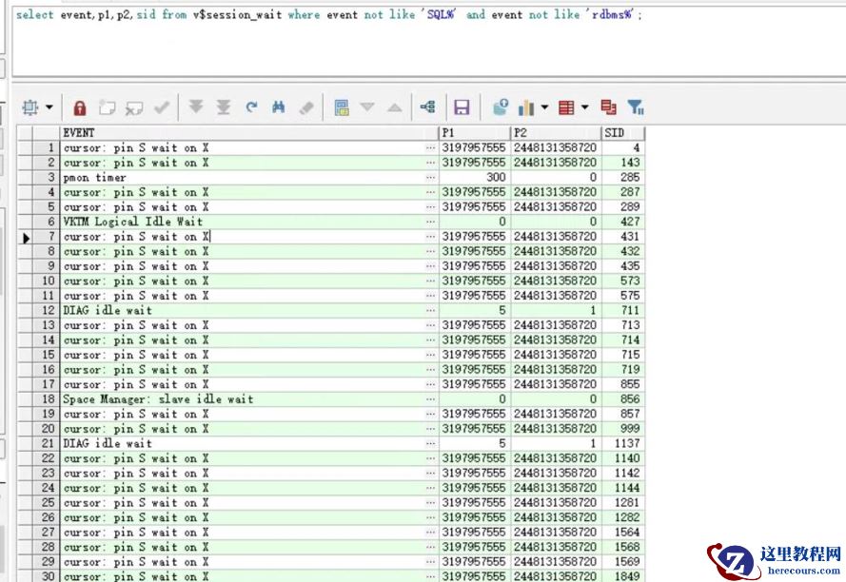
Task: Click the binoculars find icon
Action: [279, 107]
